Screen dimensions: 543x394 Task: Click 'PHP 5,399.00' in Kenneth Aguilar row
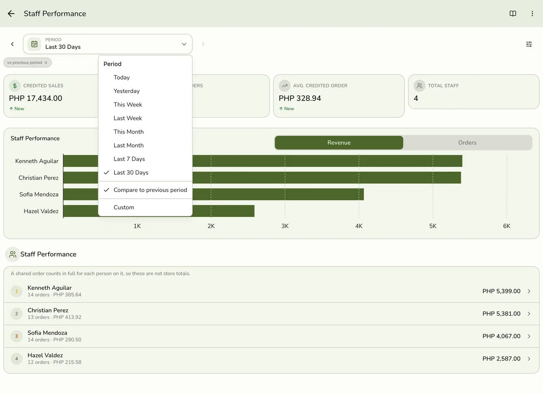coord(501,291)
